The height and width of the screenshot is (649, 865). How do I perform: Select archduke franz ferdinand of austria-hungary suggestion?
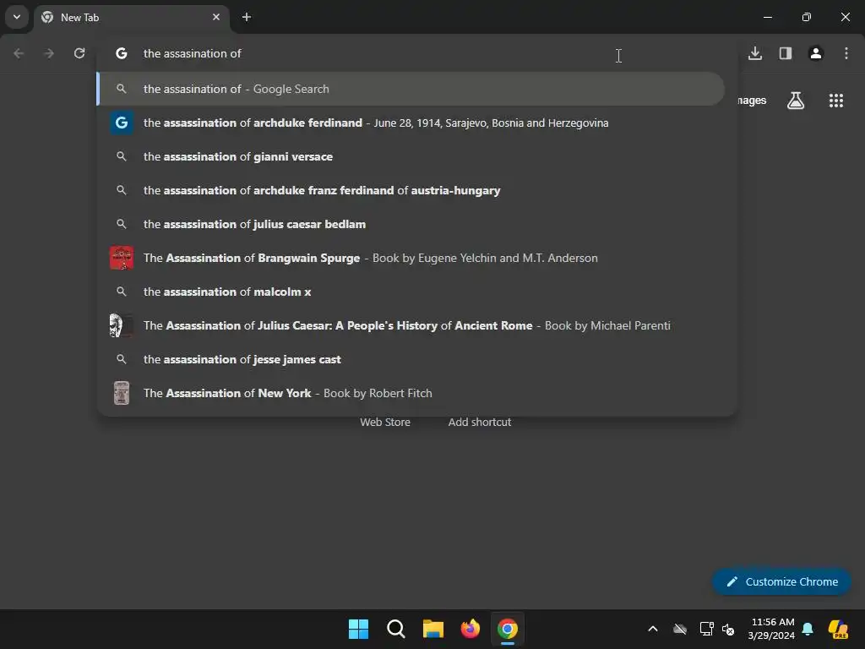click(411, 190)
